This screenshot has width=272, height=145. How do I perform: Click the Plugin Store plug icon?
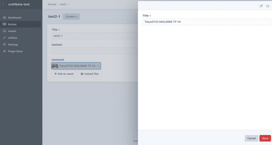[x=4, y=51]
